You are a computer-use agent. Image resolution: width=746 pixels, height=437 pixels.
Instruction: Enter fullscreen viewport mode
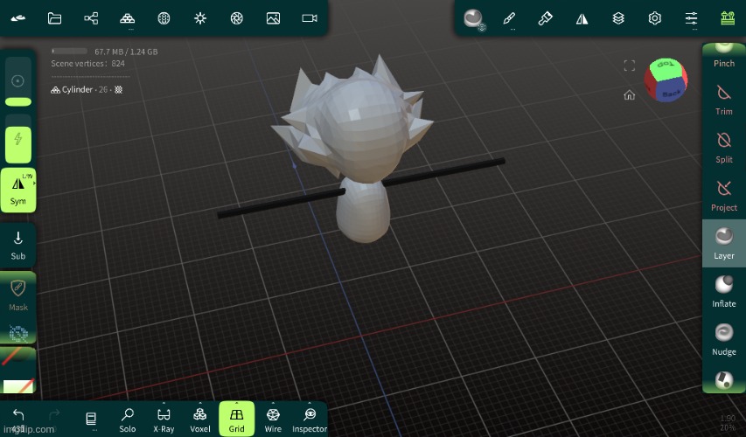pyautogui.click(x=630, y=66)
